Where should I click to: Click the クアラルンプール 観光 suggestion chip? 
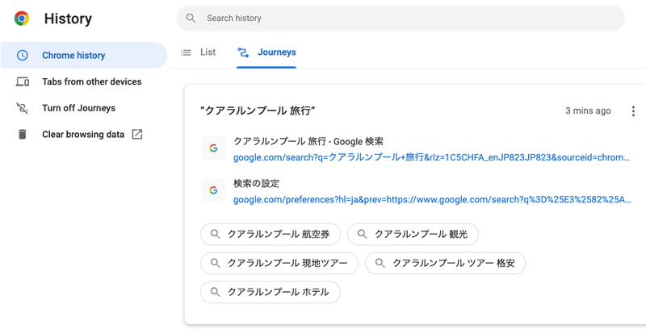(x=413, y=235)
